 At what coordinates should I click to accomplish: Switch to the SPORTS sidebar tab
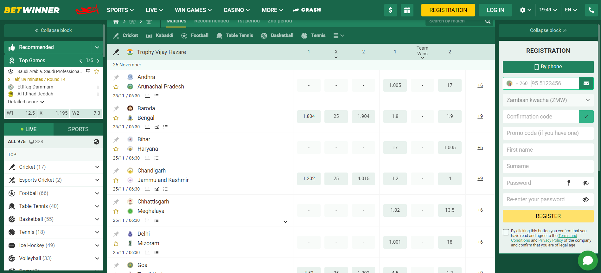click(x=78, y=129)
